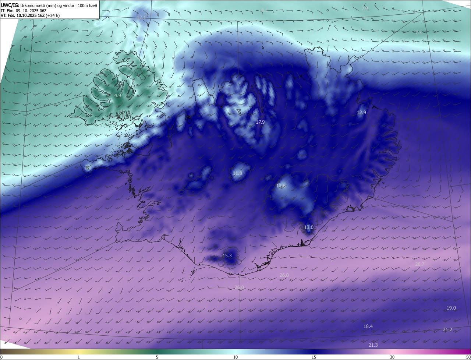
Task: Click the 21.2 value label
Action: tap(447, 329)
